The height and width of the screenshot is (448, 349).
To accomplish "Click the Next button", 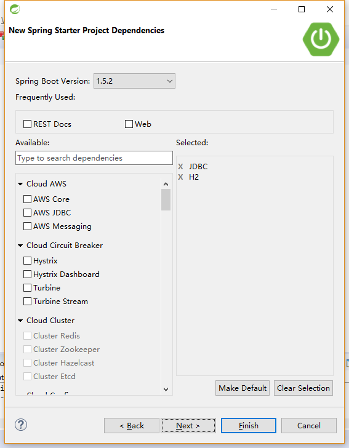I will pyautogui.click(x=188, y=426).
